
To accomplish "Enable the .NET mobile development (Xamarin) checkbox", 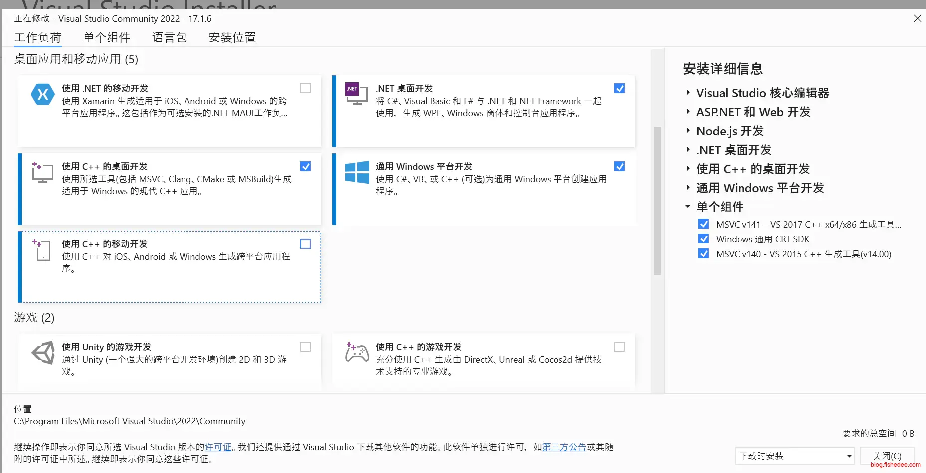I will (305, 88).
